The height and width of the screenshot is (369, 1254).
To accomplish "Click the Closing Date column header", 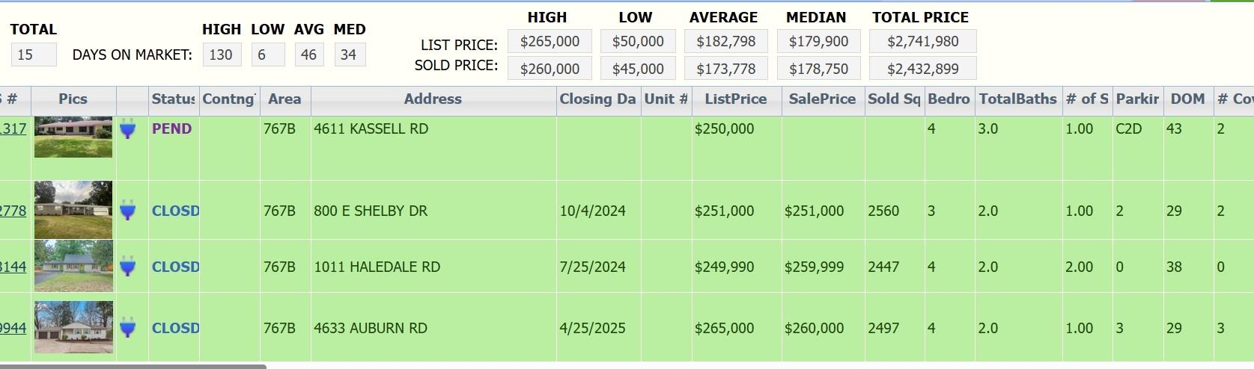I will point(598,99).
